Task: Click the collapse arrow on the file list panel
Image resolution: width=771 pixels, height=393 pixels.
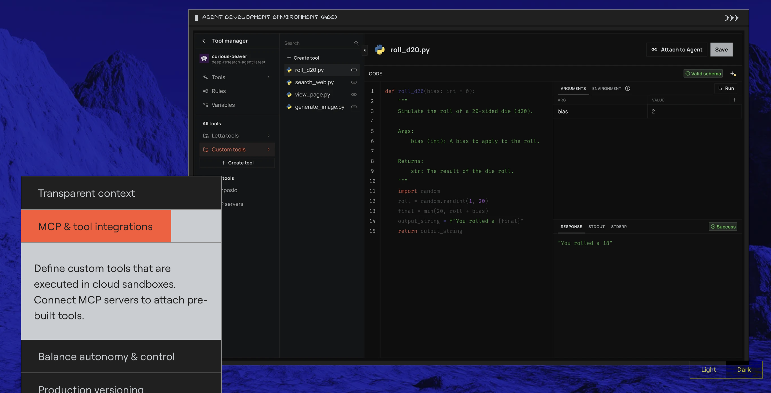Action: point(364,50)
